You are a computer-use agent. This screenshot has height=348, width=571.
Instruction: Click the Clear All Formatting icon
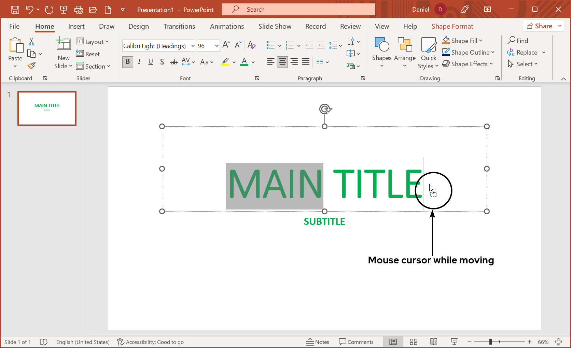(251, 45)
